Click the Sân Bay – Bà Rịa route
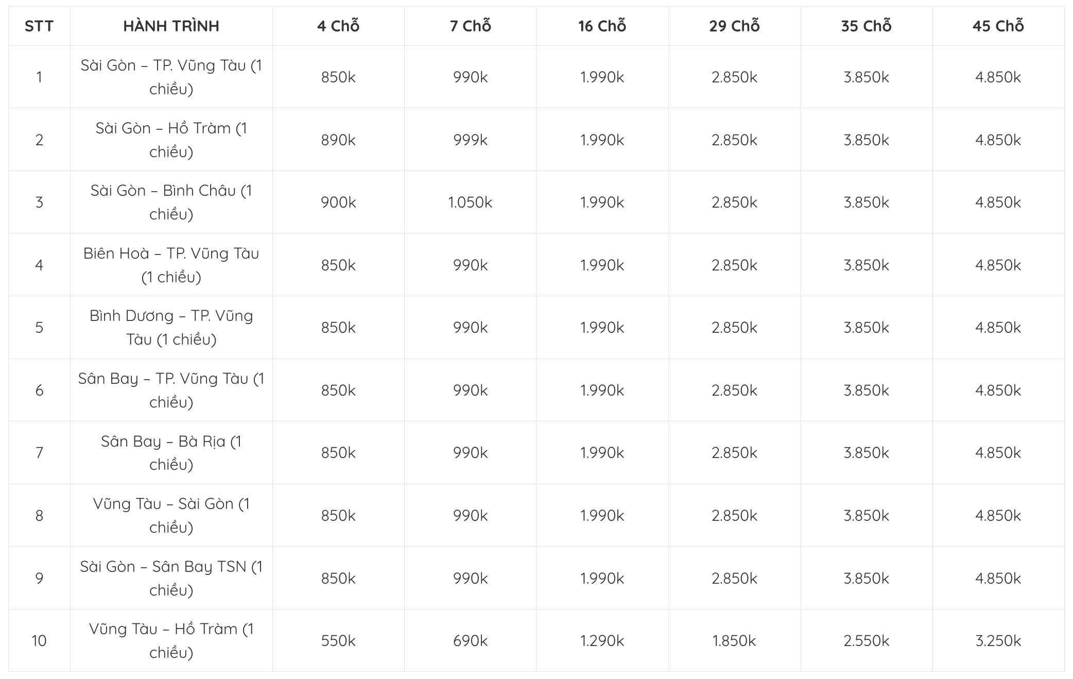Viewport: 1073px width, 679px height. pyautogui.click(x=171, y=453)
